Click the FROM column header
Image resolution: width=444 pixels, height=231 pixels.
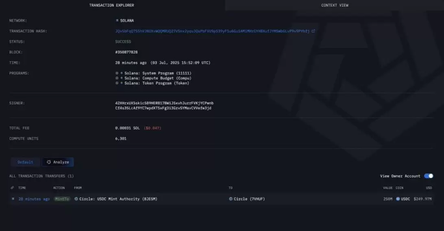point(78,188)
